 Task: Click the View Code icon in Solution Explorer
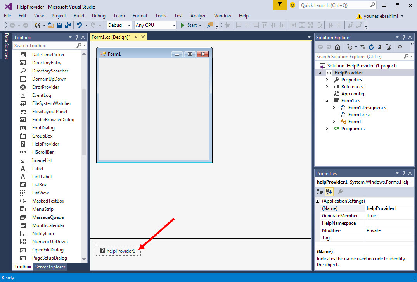400,47
